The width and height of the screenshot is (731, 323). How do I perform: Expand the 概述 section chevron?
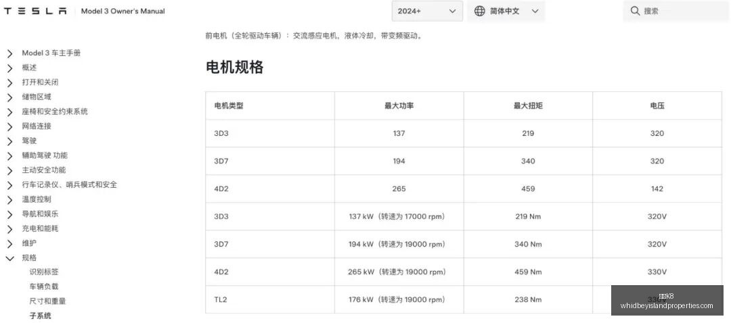9,68
